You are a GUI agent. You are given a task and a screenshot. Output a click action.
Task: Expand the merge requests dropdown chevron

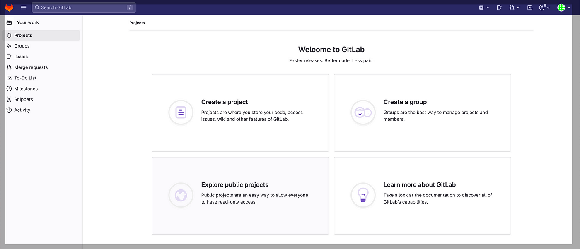[518, 7]
